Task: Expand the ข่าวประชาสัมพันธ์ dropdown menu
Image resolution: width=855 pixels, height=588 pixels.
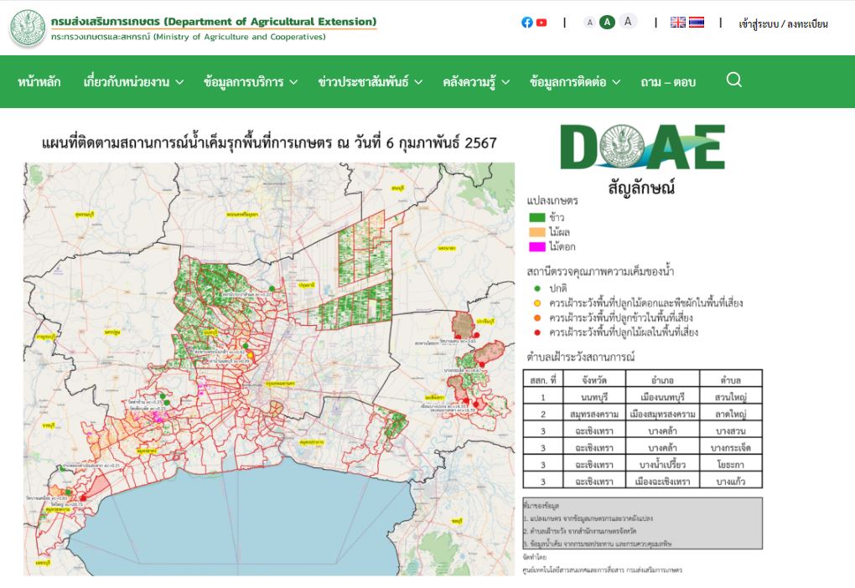Action: pos(370,82)
